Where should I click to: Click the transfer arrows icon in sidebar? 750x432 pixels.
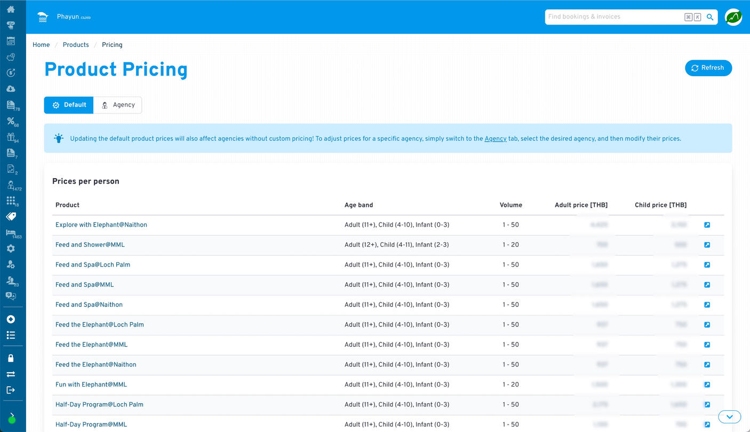[11, 374]
